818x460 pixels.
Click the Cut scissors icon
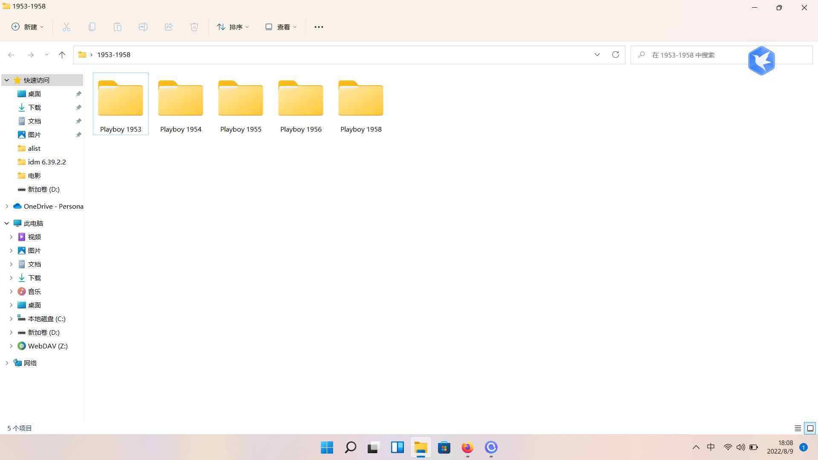(66, 27)
